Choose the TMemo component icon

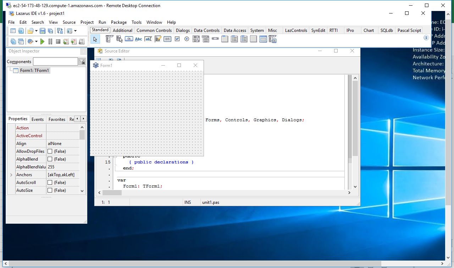click(158, 39)
